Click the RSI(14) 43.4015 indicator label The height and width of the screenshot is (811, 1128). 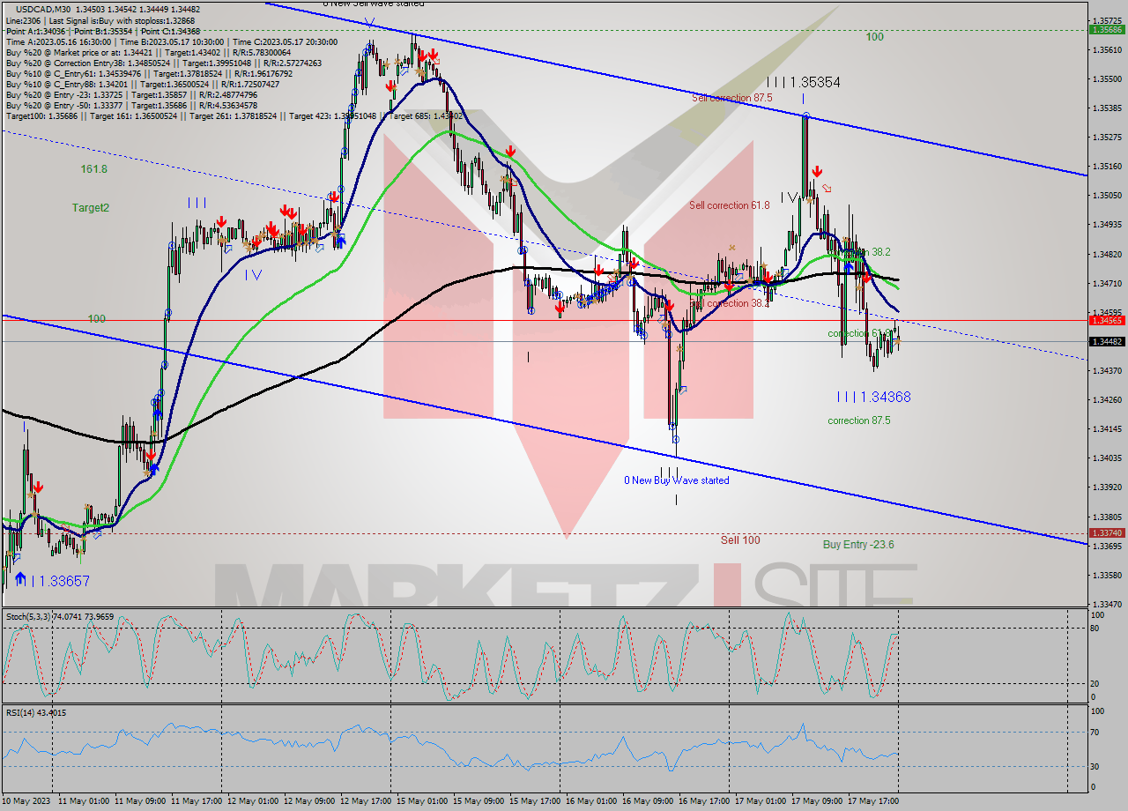[36, 712]
